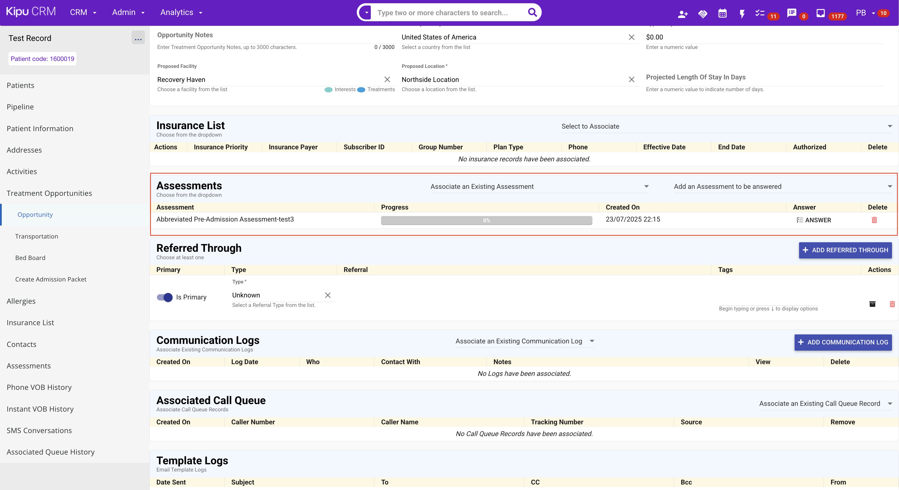The image size is (899, 490).
Task: Click archive icon in Referred Through actions
Action: point(872,304)
